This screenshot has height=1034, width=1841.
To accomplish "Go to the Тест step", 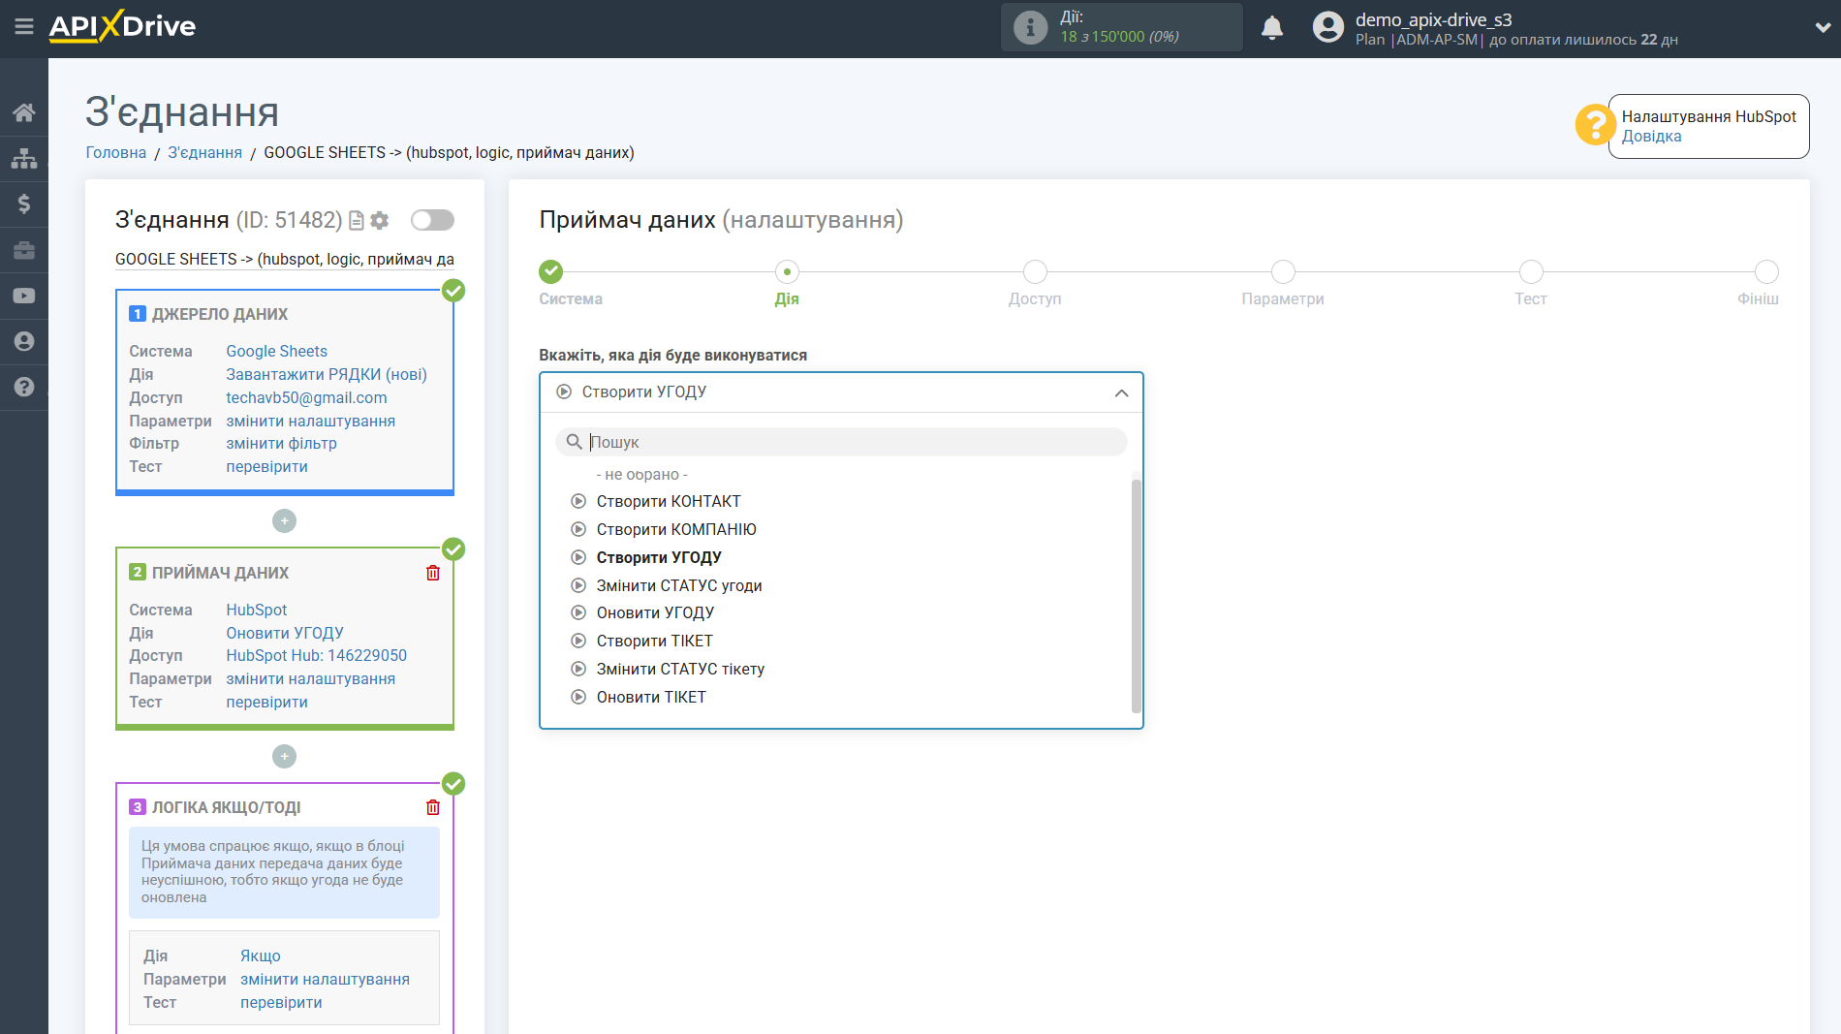I will tap(1531, 272).
